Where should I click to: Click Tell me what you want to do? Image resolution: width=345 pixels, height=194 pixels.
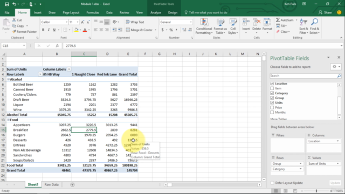pyautogui.click(x=206, y=12)
